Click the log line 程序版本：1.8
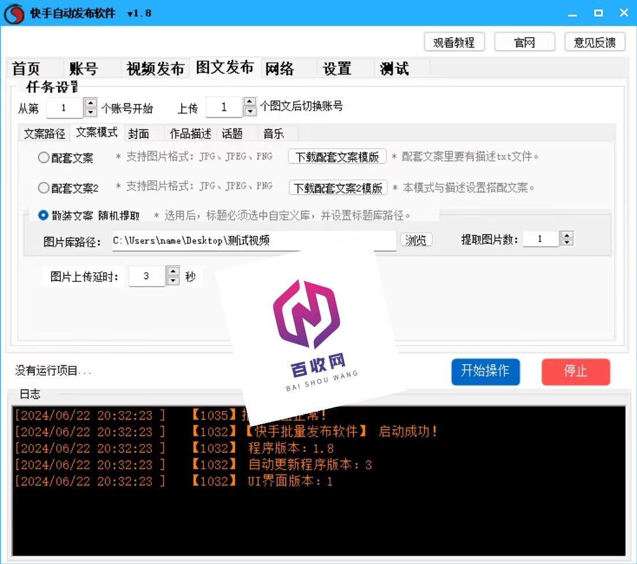 175,448
